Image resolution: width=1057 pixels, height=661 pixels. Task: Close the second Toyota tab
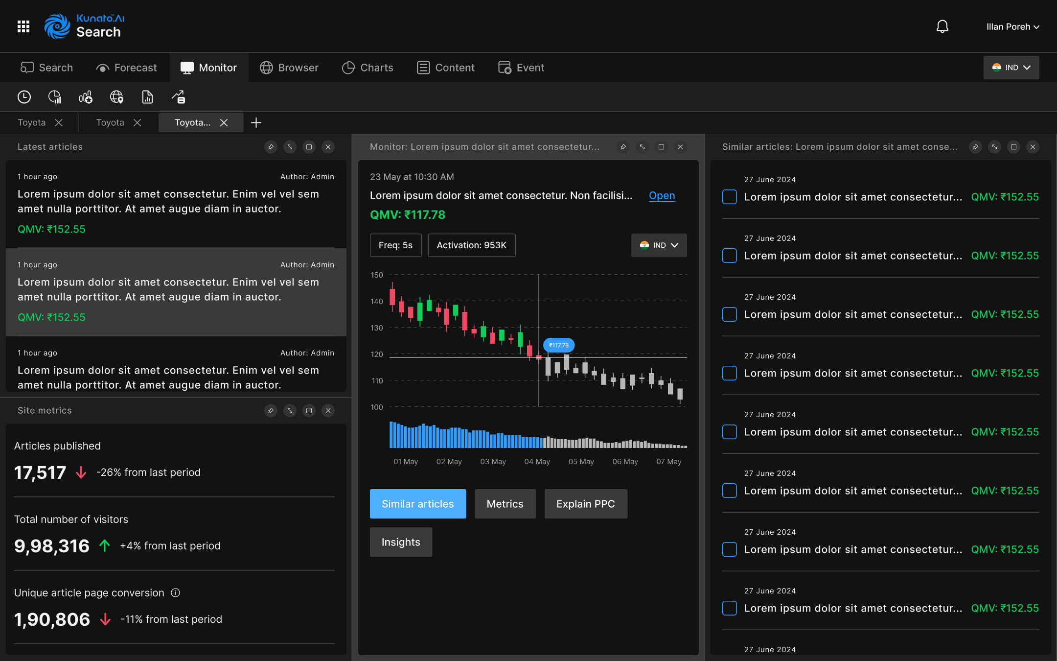(137, 122)
